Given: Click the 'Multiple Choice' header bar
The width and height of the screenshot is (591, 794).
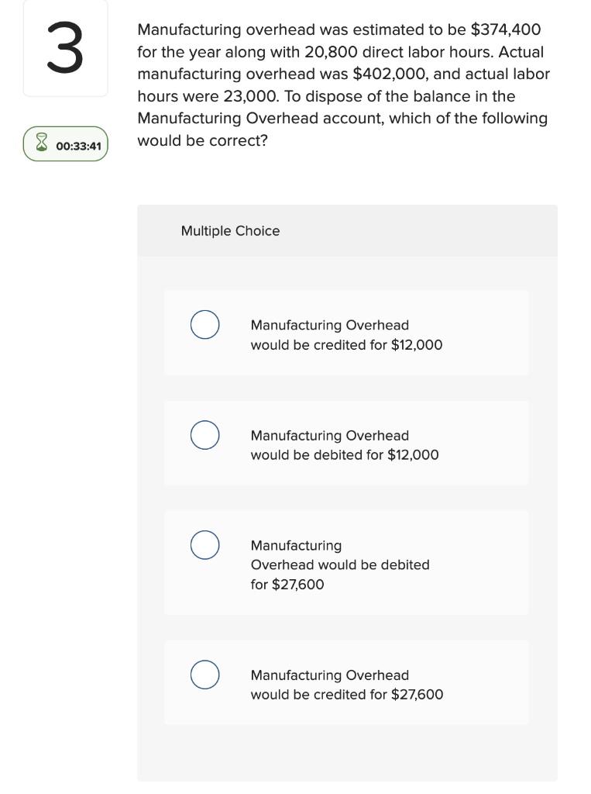Looking at the screenshot, I should [x=346, y=230].
